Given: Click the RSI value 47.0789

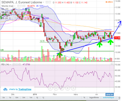Looking at the screenshot, I should click(26, 64).
